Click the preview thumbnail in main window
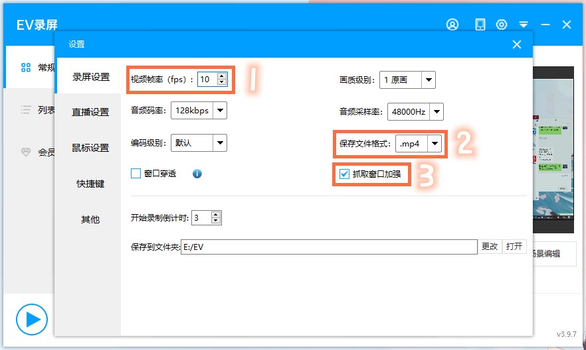Image resolution: width=586 pixels, height=350 pixels. [553, 149]
